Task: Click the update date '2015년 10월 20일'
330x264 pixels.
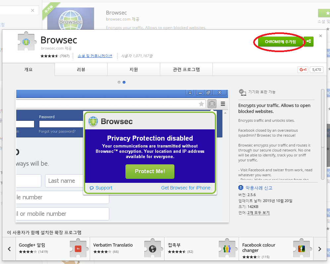Action: click(x=278, y=201)
